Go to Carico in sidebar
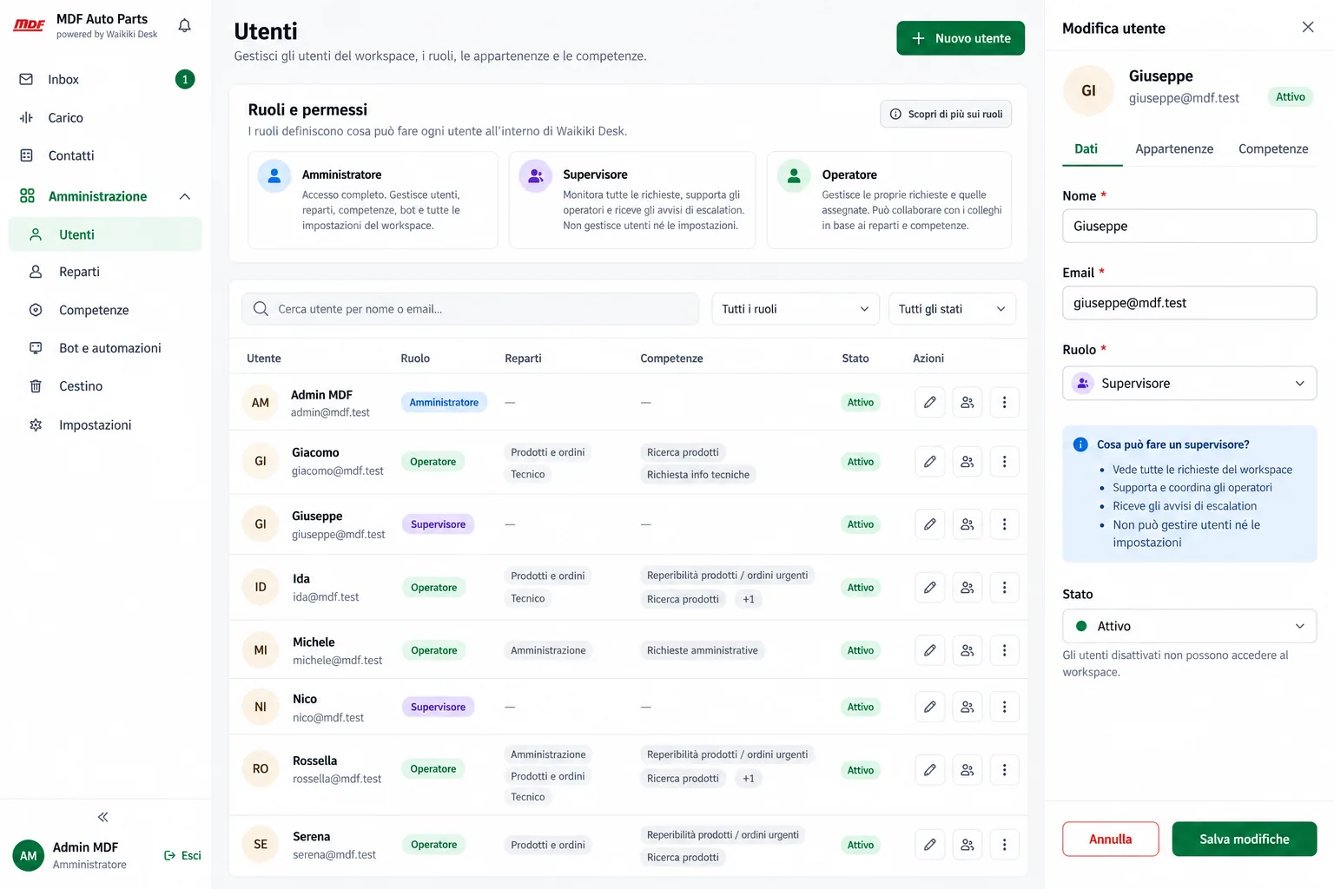Viewport: 1334px width, 889px height. [105, 117]
